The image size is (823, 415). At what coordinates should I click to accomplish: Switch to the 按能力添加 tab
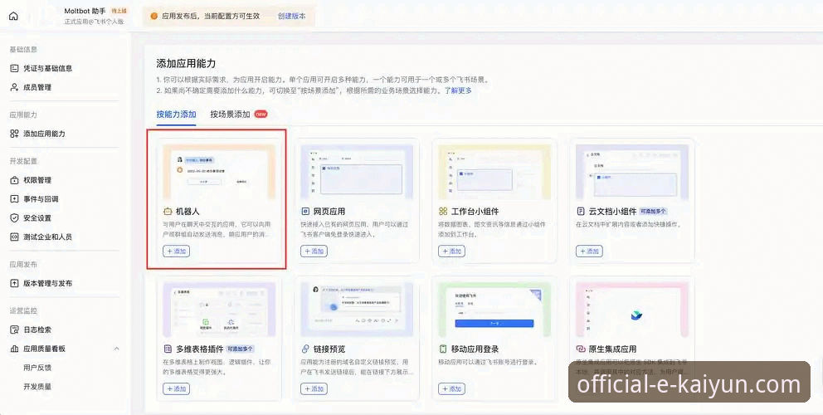click(177, 114)
